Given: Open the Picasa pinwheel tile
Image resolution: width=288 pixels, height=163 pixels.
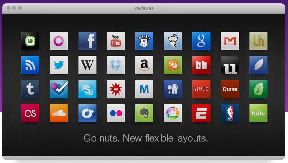Looking at the screenshot, I should coord(173,113).
